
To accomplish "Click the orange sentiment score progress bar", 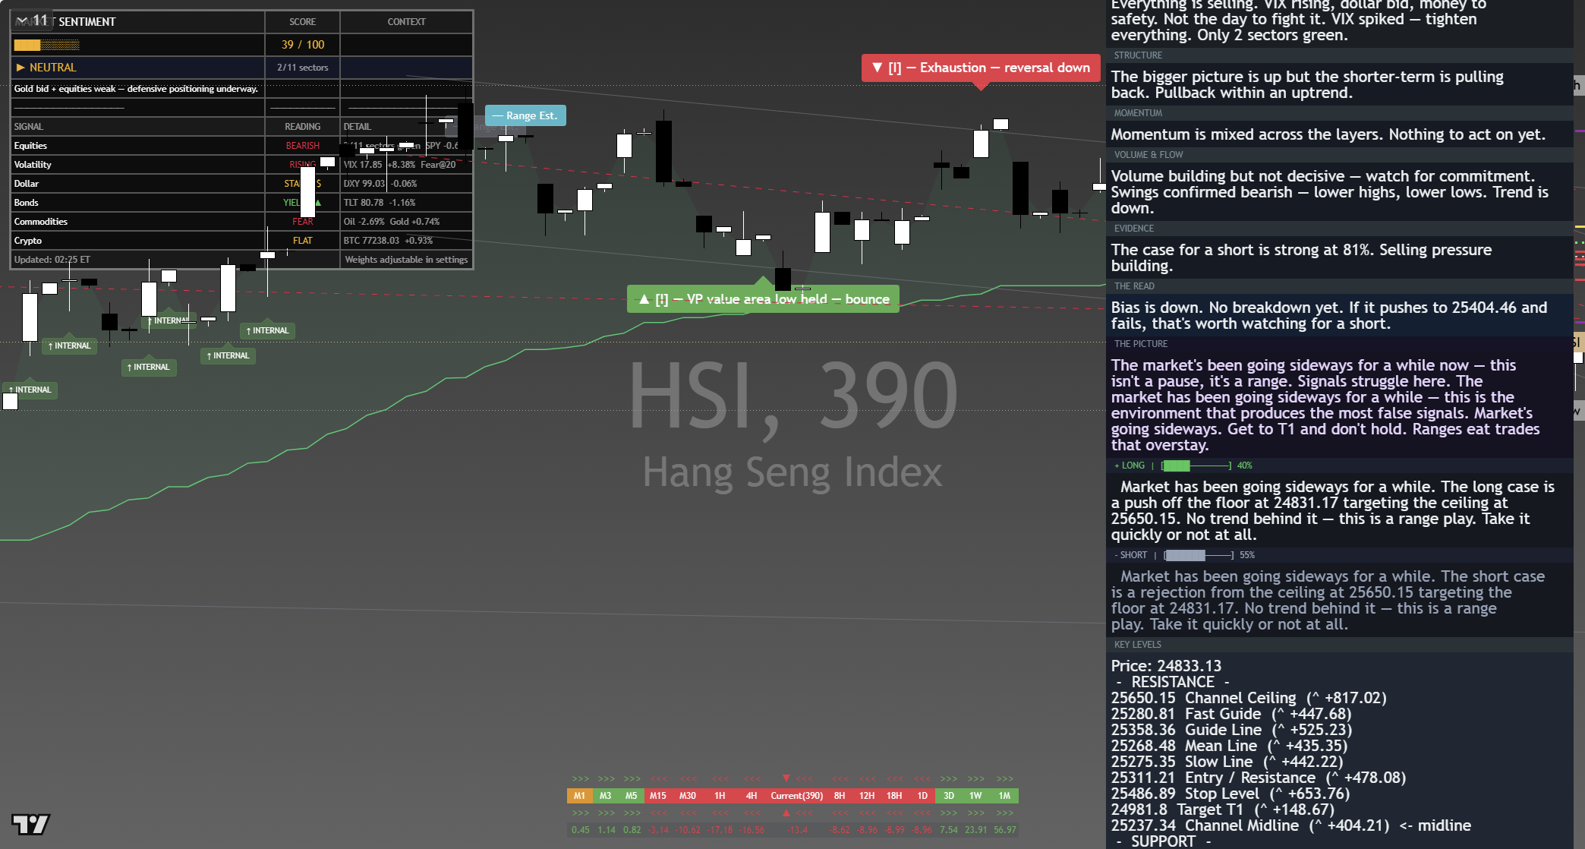I will tap(46, 45).
